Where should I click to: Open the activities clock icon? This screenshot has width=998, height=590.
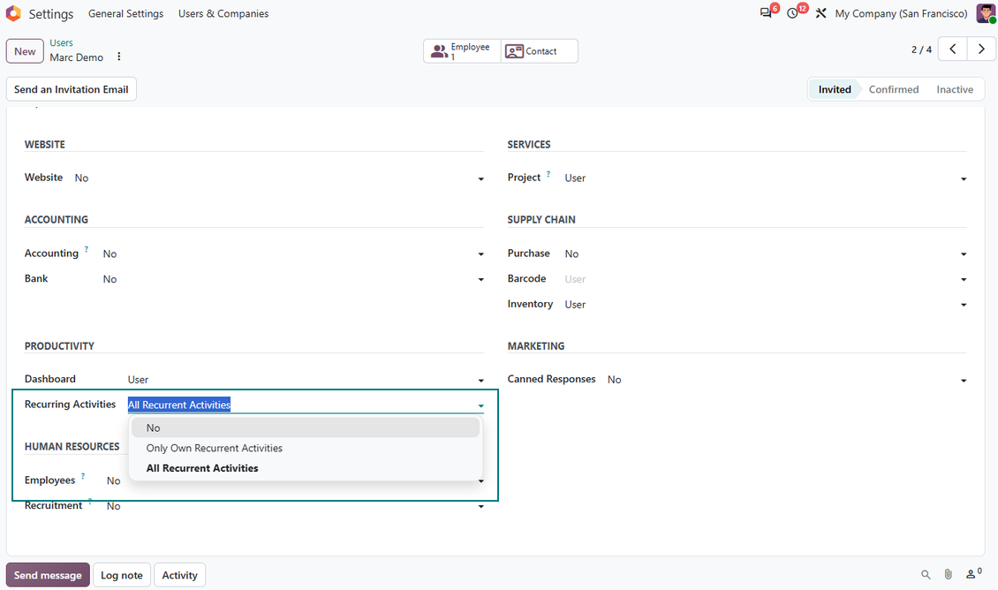(x=792, y=12)
